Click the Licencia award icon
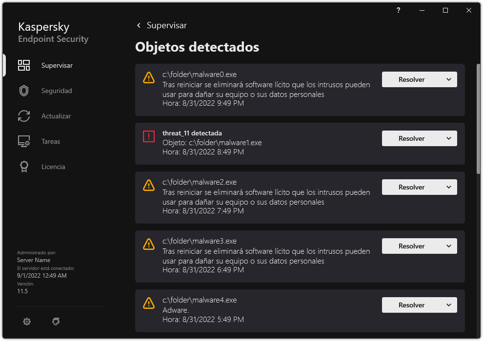 tap(23, 166)
